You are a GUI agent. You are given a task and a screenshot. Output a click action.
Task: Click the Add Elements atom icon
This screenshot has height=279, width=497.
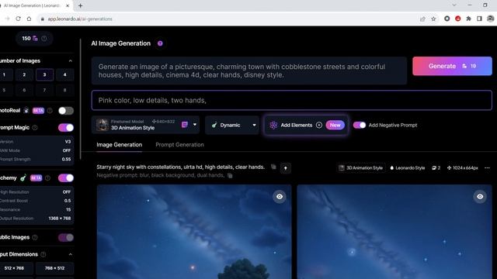click(x=273, y=125)
